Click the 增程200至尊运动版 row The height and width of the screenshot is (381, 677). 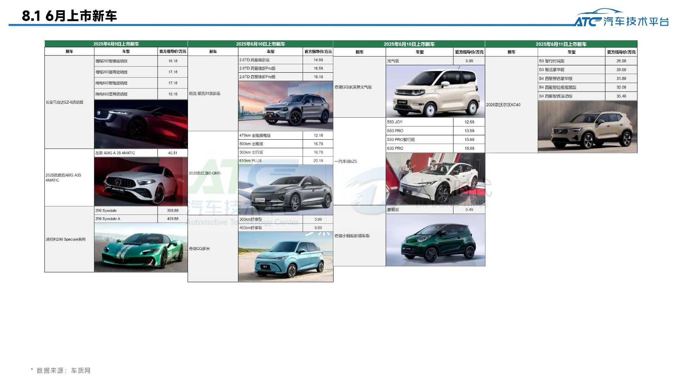(141, 72)
